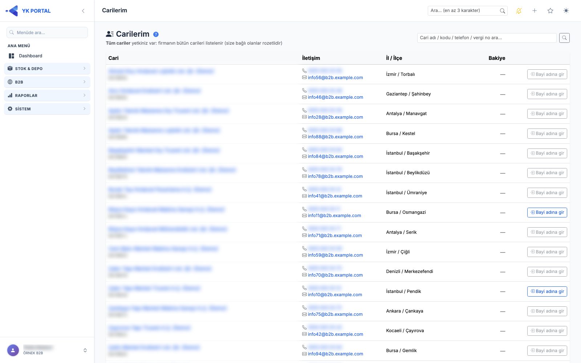Screen dimensions: 581x363
Task: Collapse the sidebar with the left chevron
Action: (83, 11)
